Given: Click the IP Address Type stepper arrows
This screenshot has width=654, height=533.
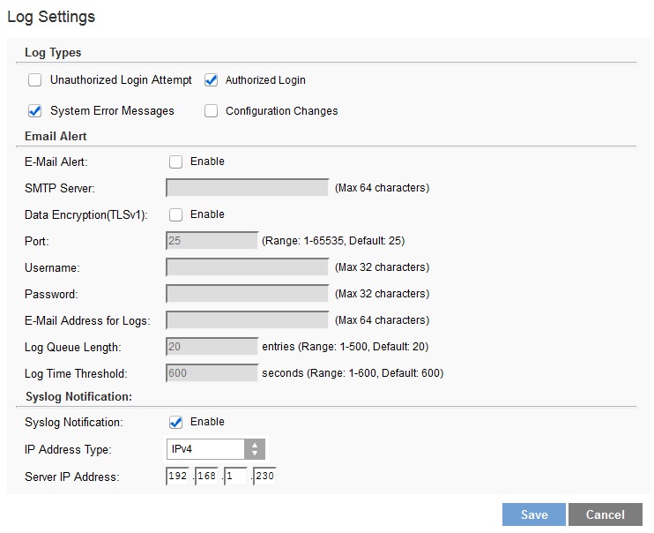Looking at the screenshot, I should tap(255, 449).
